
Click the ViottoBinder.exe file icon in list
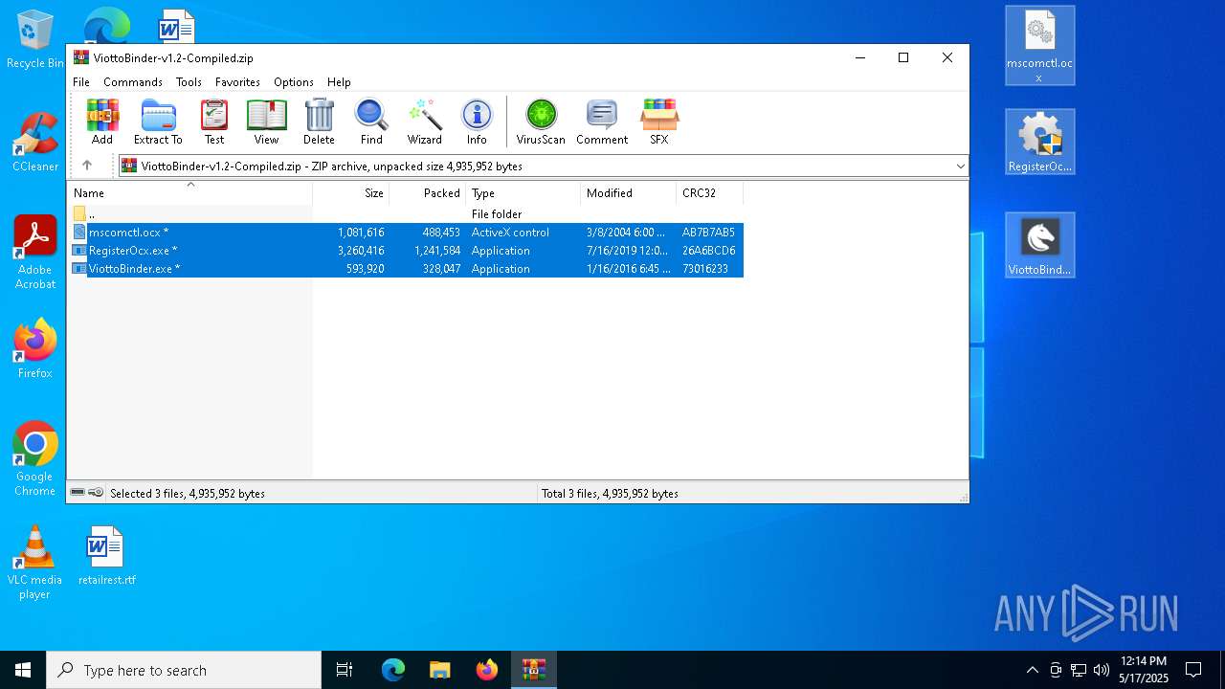pyautogui.click(x=80, y=269)
